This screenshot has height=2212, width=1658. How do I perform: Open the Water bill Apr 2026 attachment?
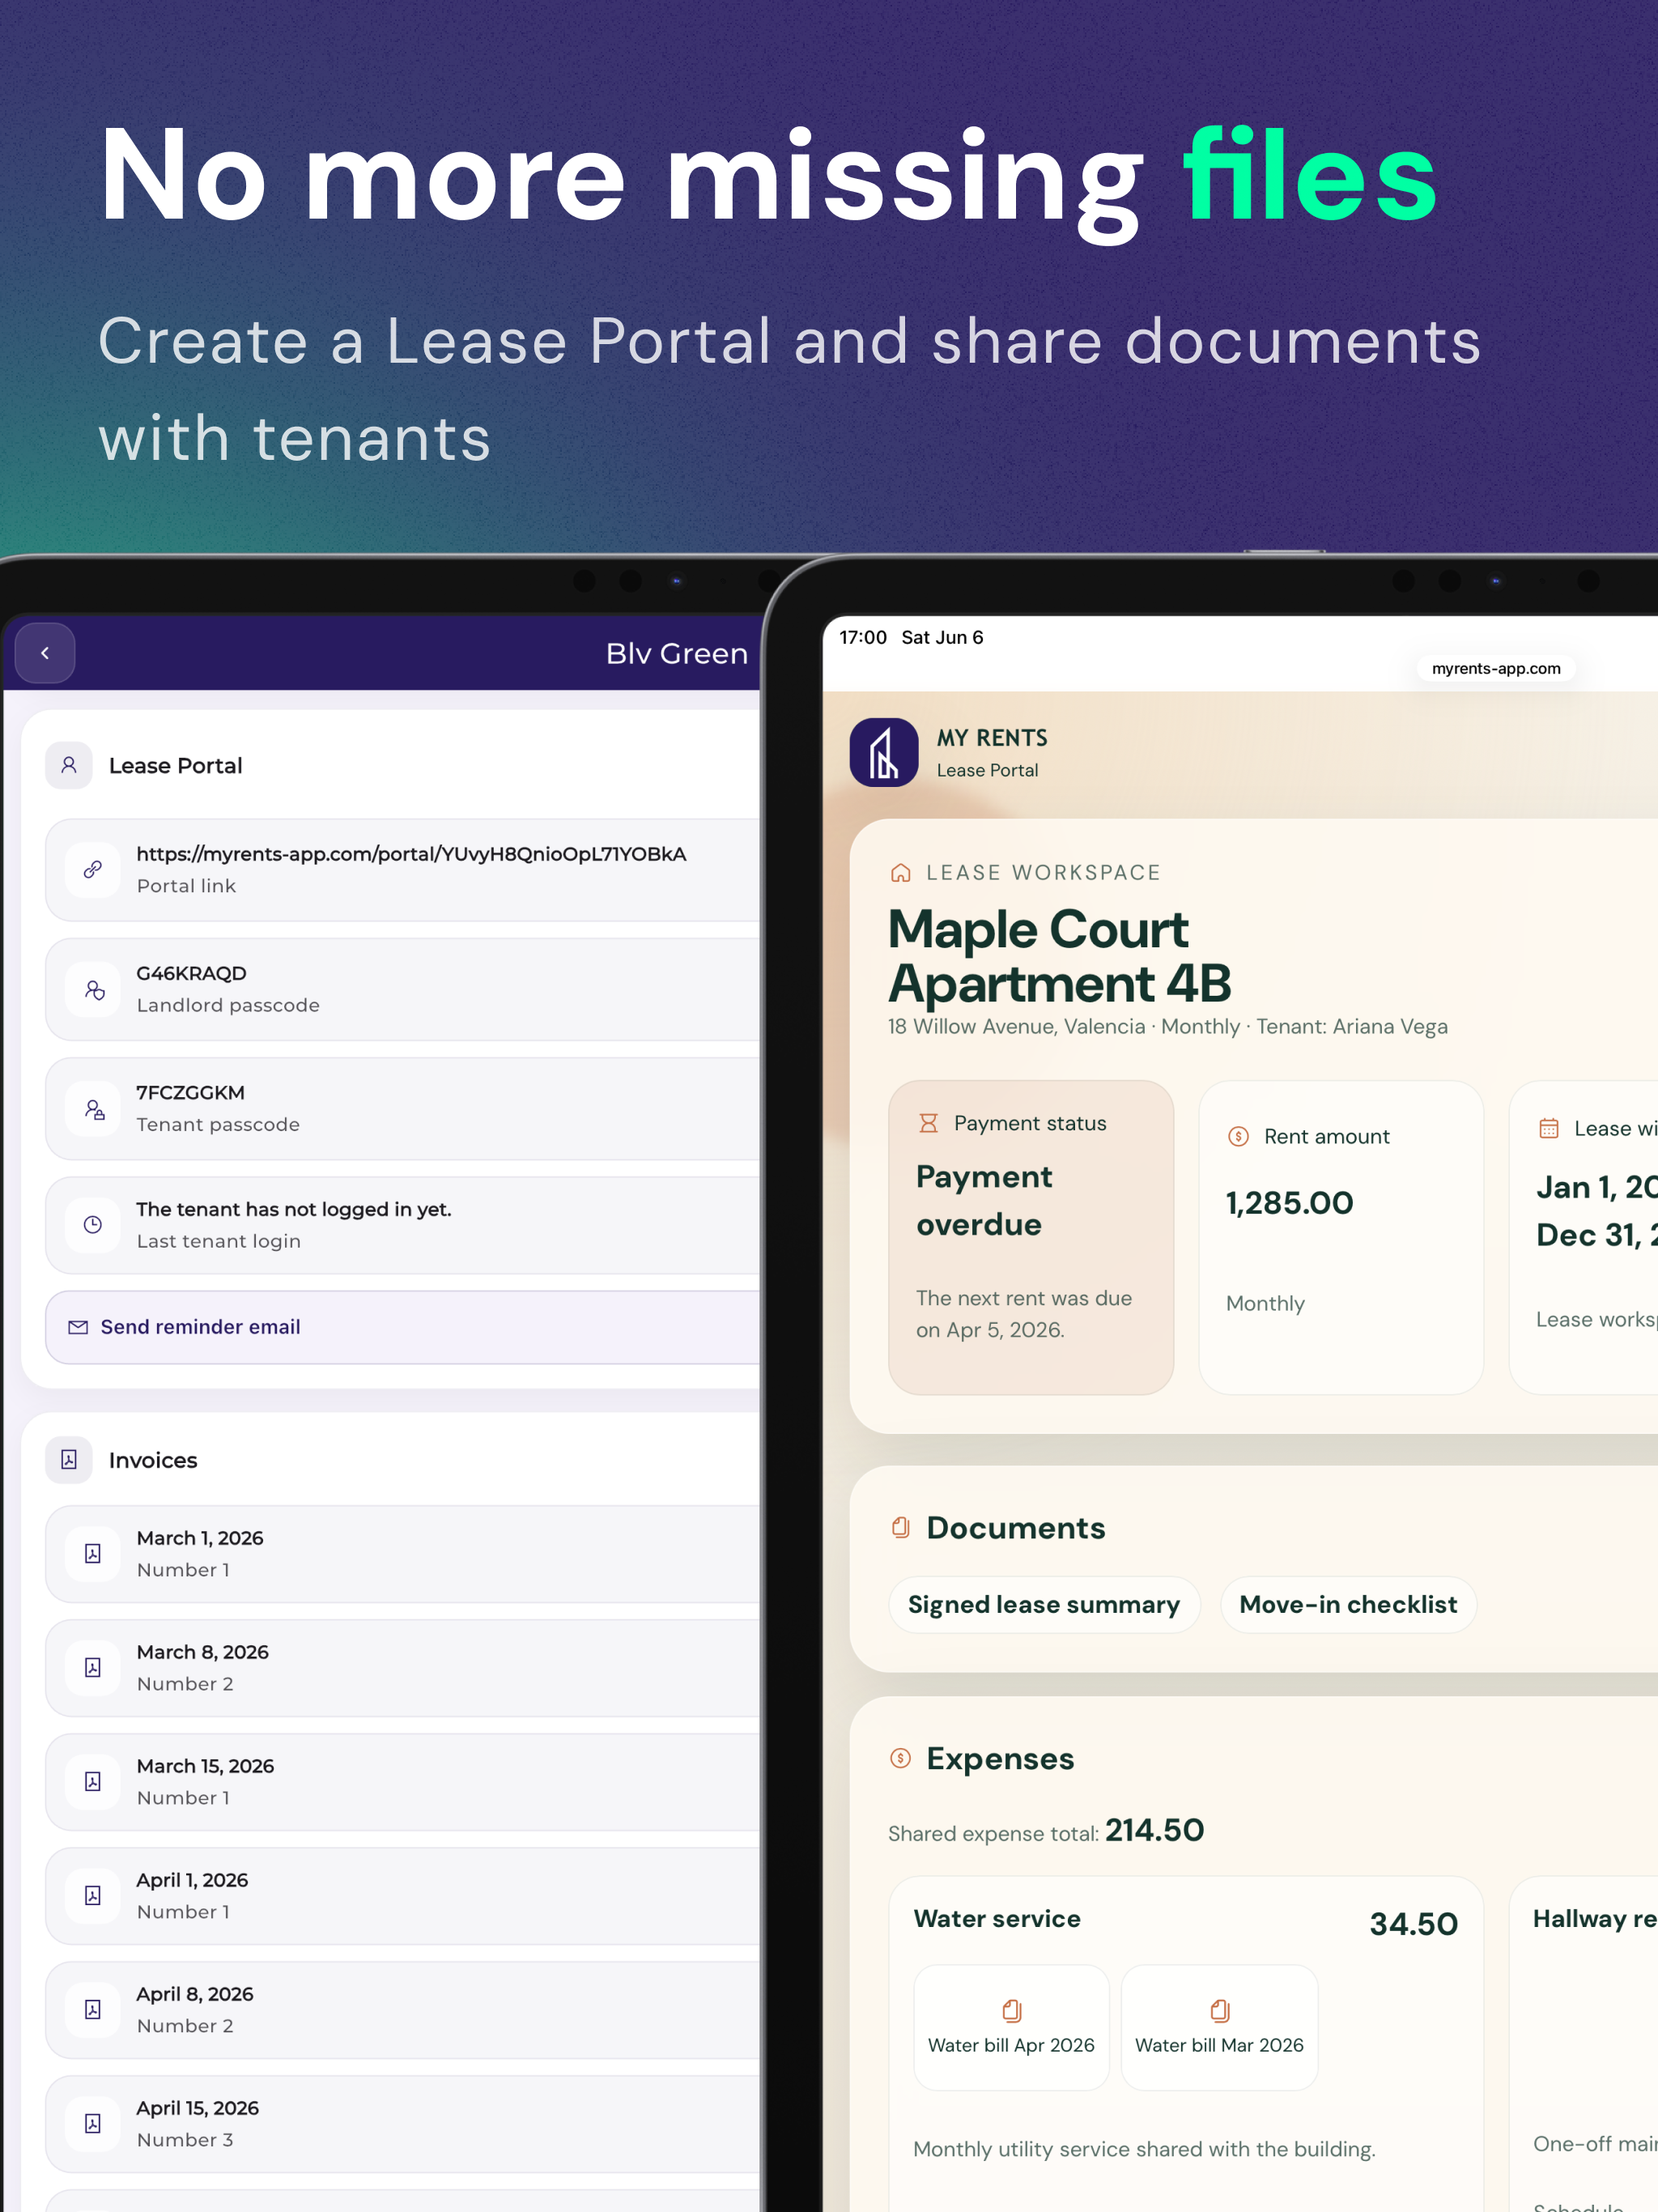click(x=1011, y=2027)
